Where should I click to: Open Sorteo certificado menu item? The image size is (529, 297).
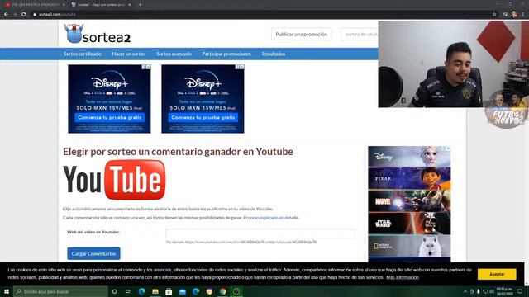click(x=83, y=54)
